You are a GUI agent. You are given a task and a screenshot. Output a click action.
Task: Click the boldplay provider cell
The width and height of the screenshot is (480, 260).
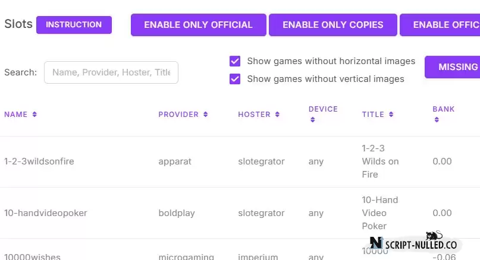177,213
